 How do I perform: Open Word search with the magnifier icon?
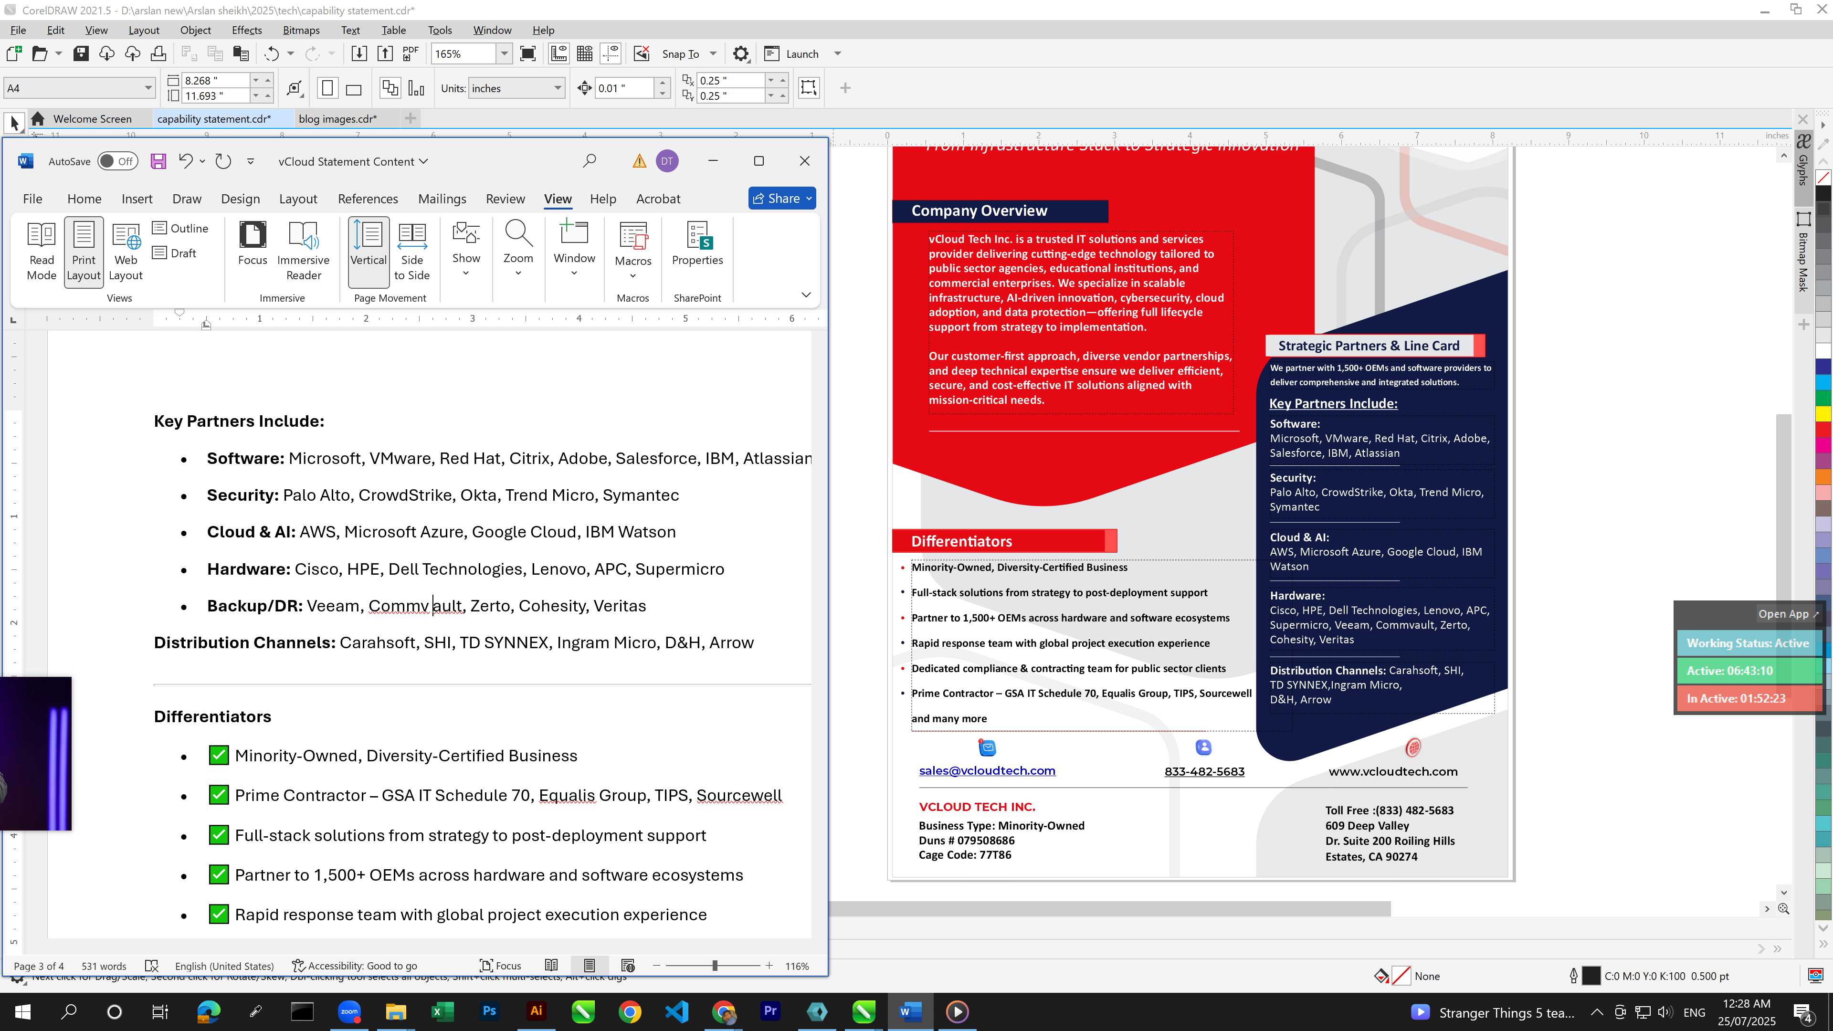589,161
